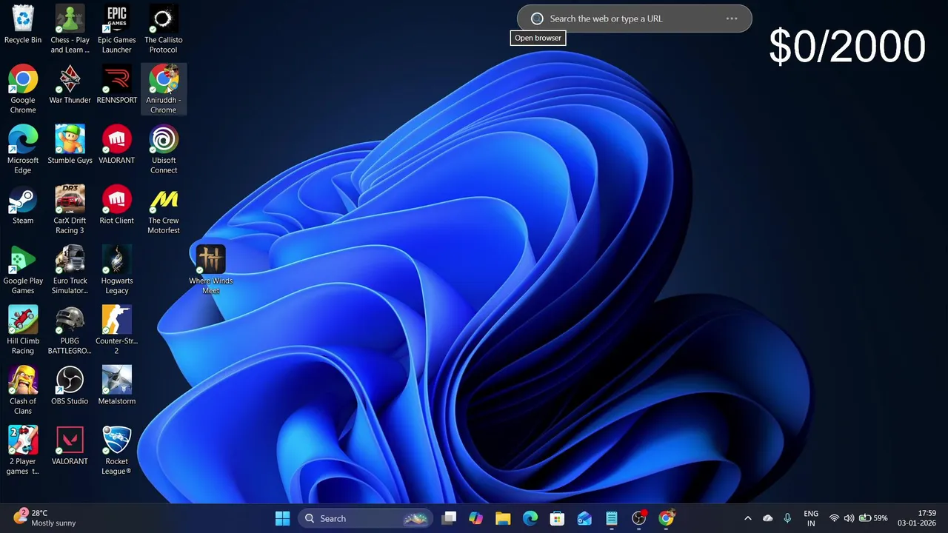Open Outlook from the taskbar
The height and width of the screenshot is (533, 948).
584,518
